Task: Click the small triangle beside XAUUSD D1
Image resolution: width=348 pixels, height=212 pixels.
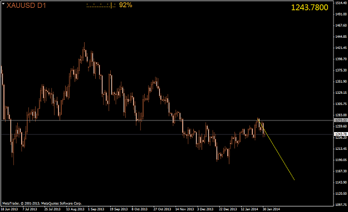Action: click(x=3, y=3)
